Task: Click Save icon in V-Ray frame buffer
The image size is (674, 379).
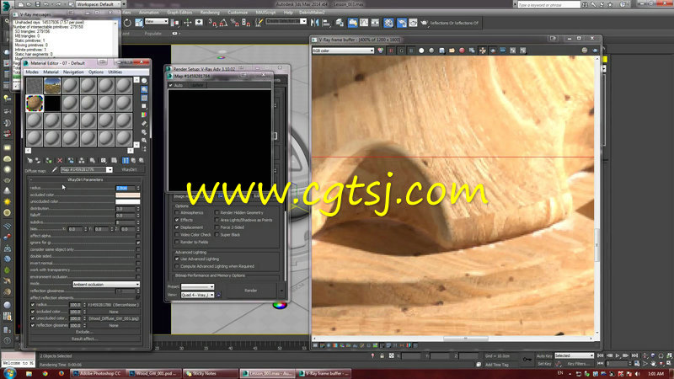Action: (x=441, y=51)
